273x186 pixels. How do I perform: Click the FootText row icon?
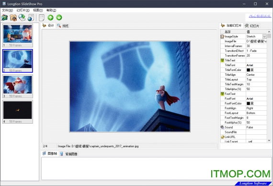coord(222,94)
